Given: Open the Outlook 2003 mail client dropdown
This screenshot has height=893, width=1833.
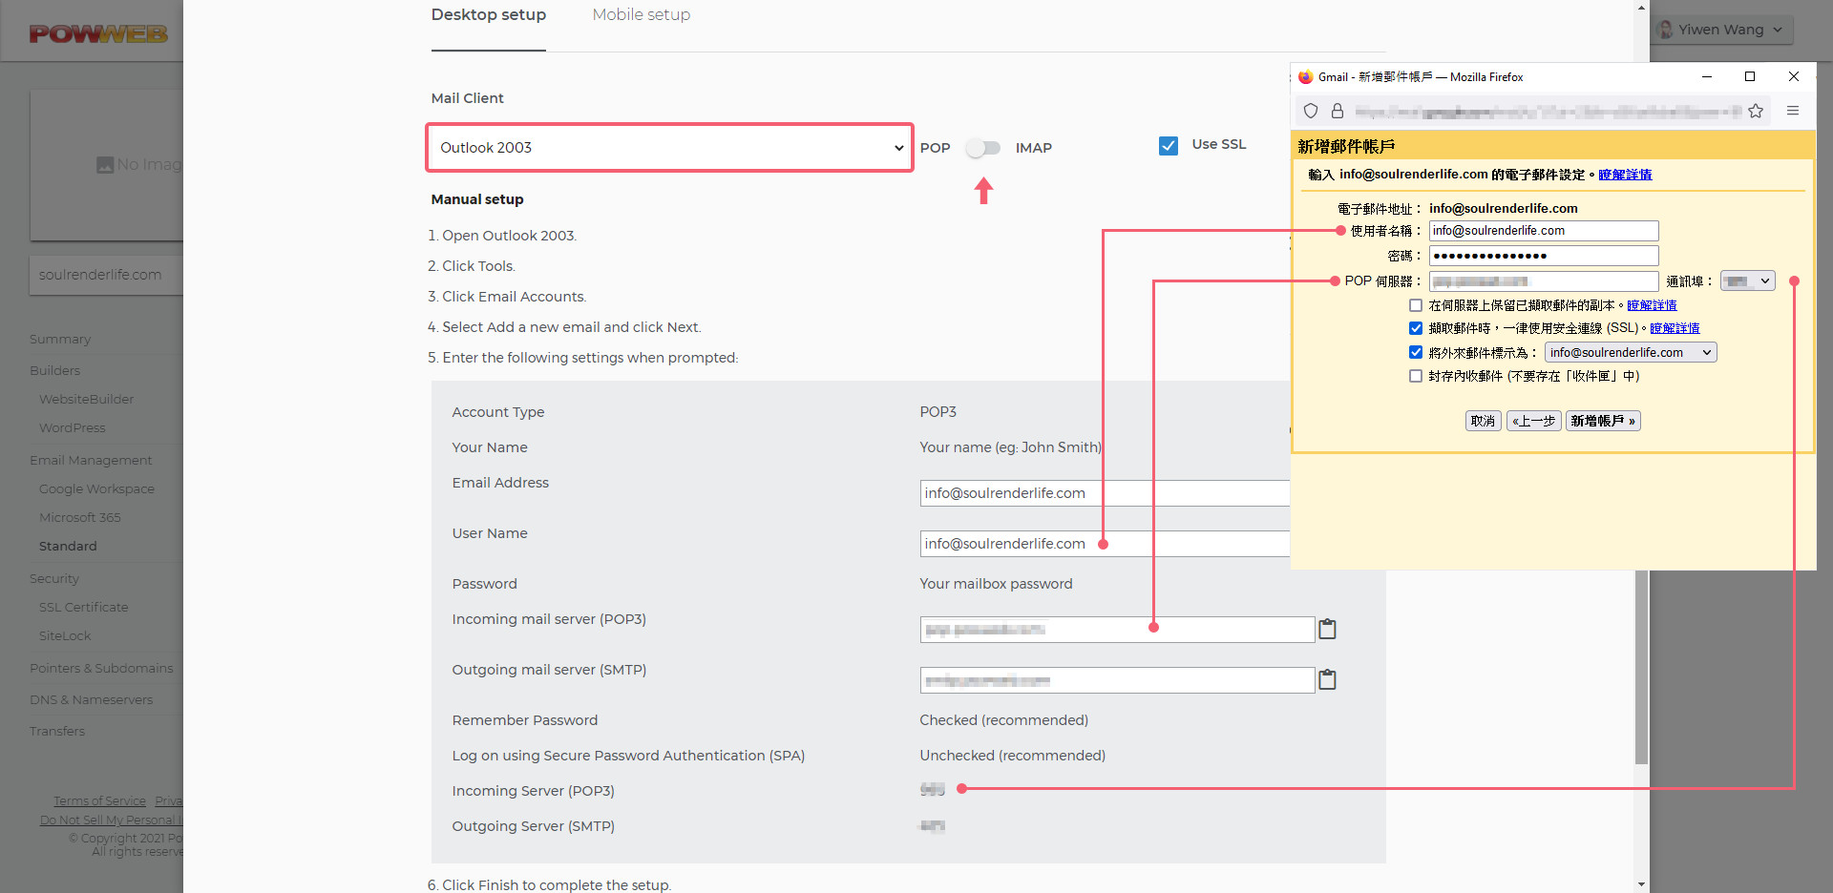Looking at the screenshot, I should point(669,148).
